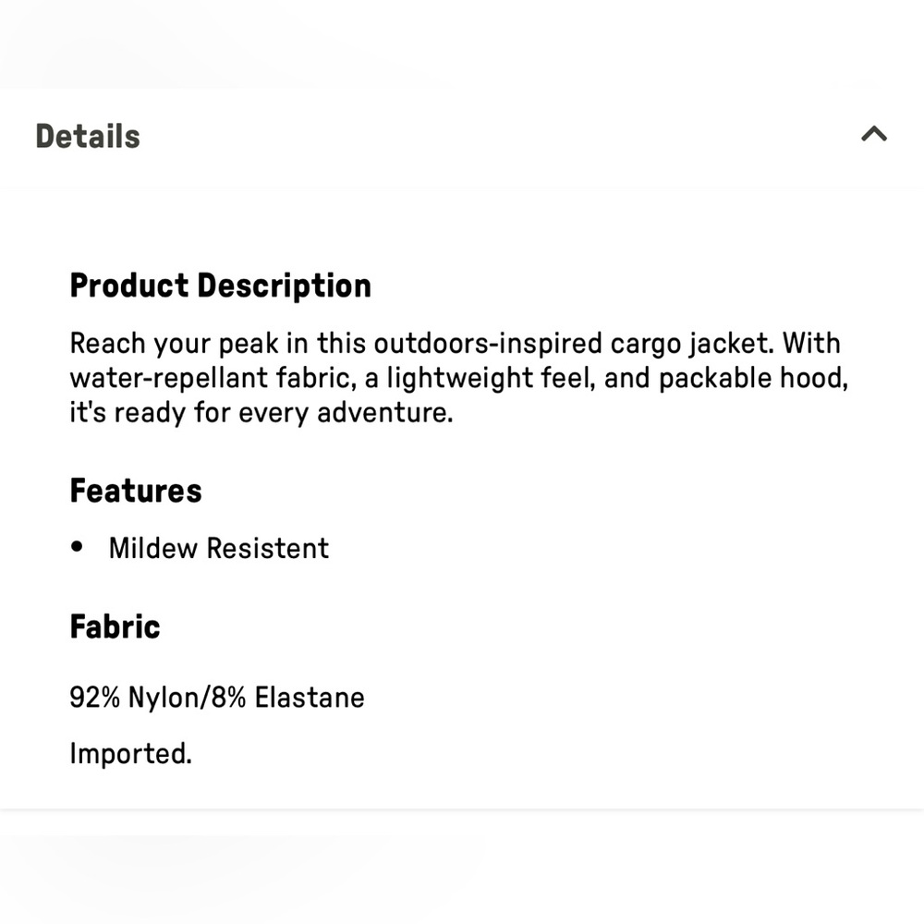Click the divider line below Details

pyautogui.click(x=462, y=188)
